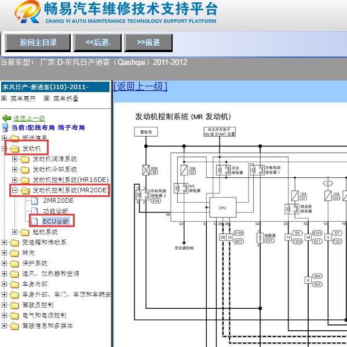Click the 车身外部、车门 folder icon
Image resolution: width=347 pixels, height=347 pixels.
pyautogui.click(x=14, y=294)
